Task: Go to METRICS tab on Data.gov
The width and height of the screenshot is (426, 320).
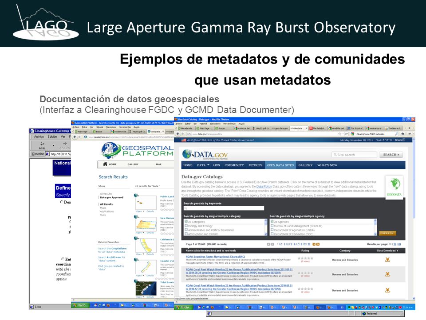Action: pyautogui.click(x=256, y=165)
